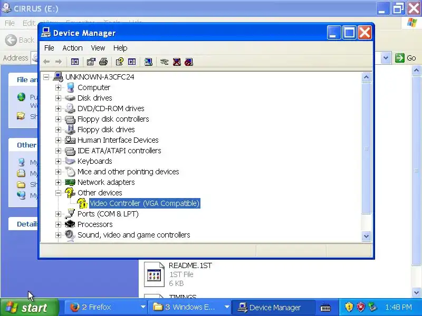Click the Disable device toolbar icon

pos(189,62)
